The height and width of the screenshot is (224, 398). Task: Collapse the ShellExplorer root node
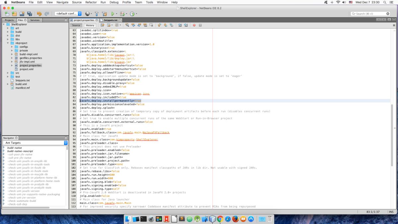coord(4,24)
